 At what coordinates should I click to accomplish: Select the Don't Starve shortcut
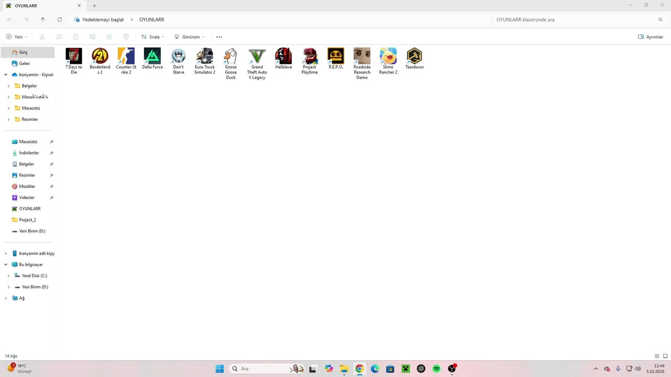pos(178,61)
